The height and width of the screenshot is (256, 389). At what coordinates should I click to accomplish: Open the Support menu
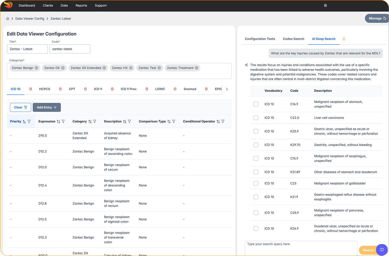pyautogui.click(x=101, y=5)
